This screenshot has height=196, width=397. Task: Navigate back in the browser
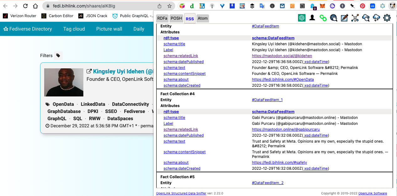[5, 6]
